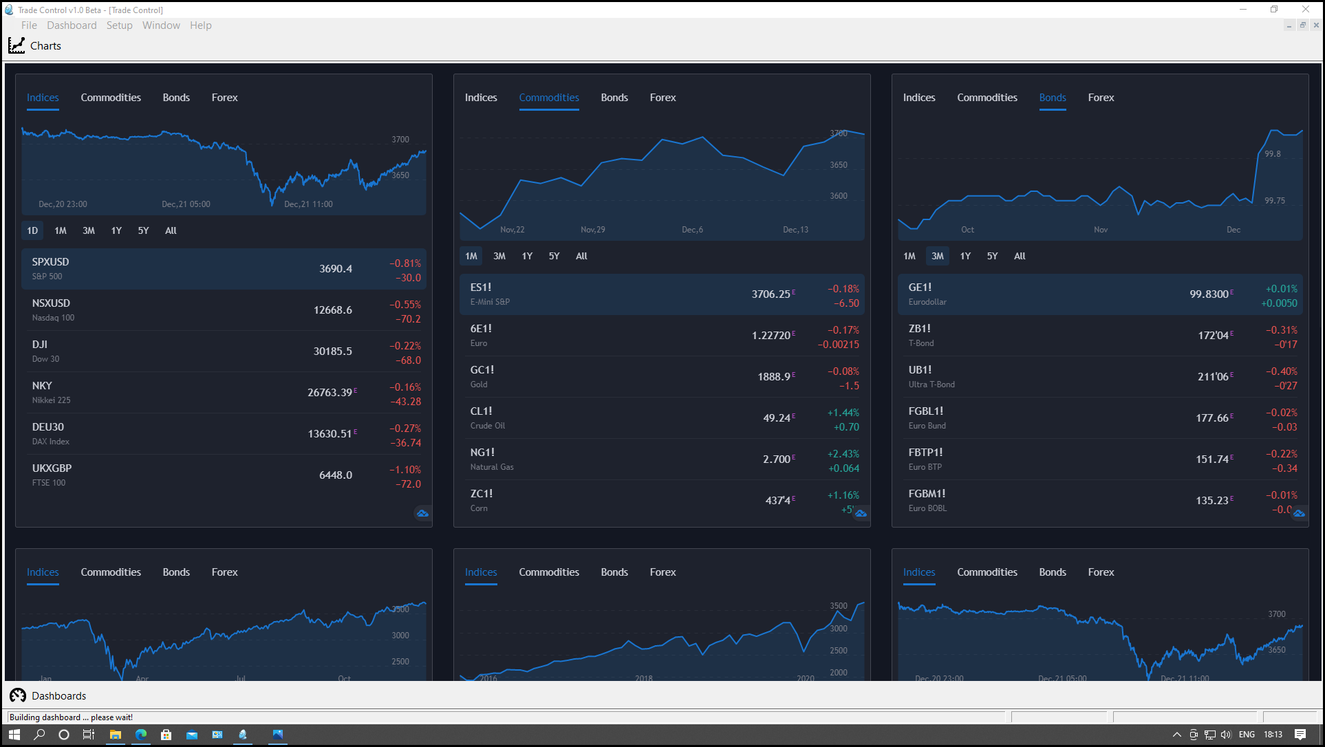
Task: Set first Indices chart to 1D range
Action: pos(32,230)
